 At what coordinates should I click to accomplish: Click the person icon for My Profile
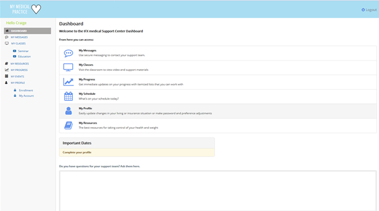68,111
